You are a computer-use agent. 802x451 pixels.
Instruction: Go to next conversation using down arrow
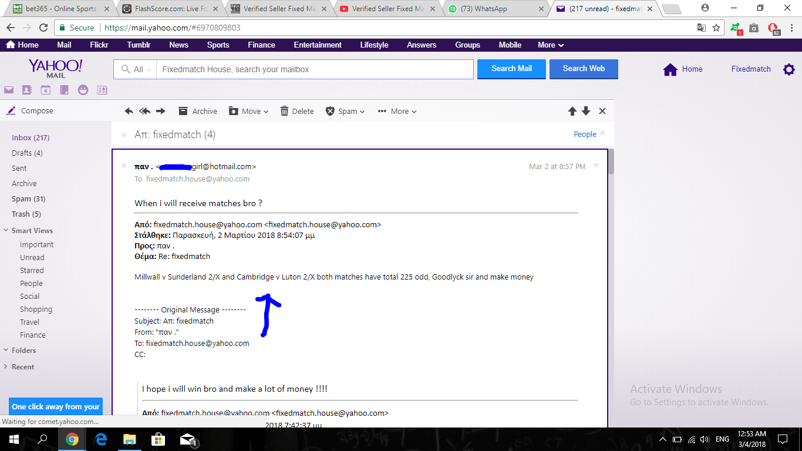pyautogui.click(x=586, y=111)
